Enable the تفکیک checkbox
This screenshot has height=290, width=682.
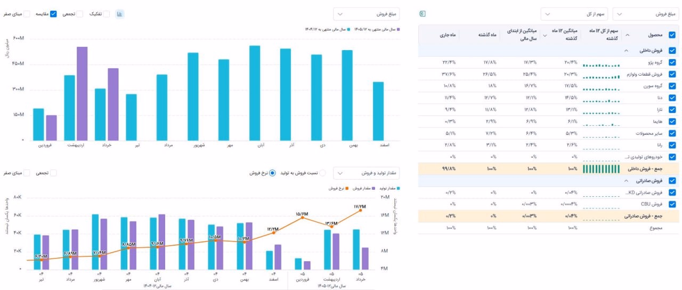point(106,14)
